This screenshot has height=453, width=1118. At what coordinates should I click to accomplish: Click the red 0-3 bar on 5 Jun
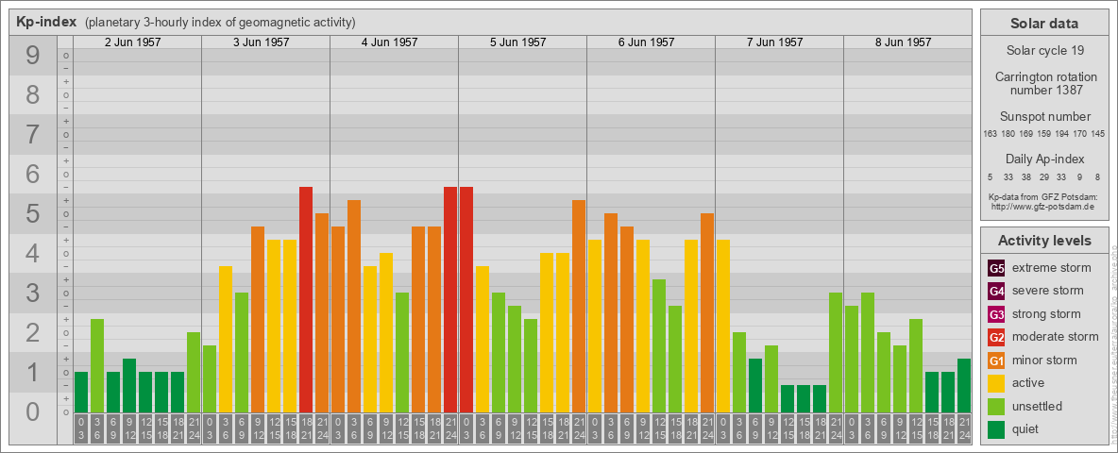466,299
